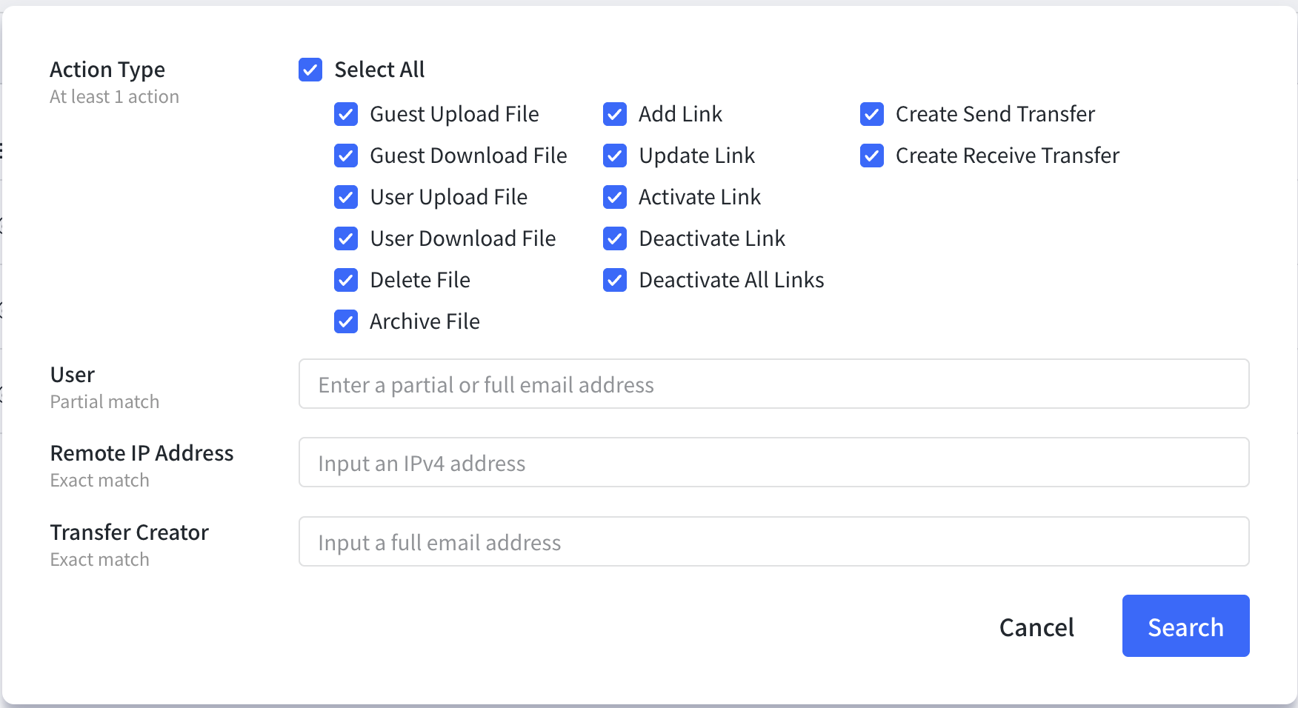The width and height of the screenshot is (1298, 708).
Task: Toggle the User Upload File checkbox
Action: tap(346, 197)
